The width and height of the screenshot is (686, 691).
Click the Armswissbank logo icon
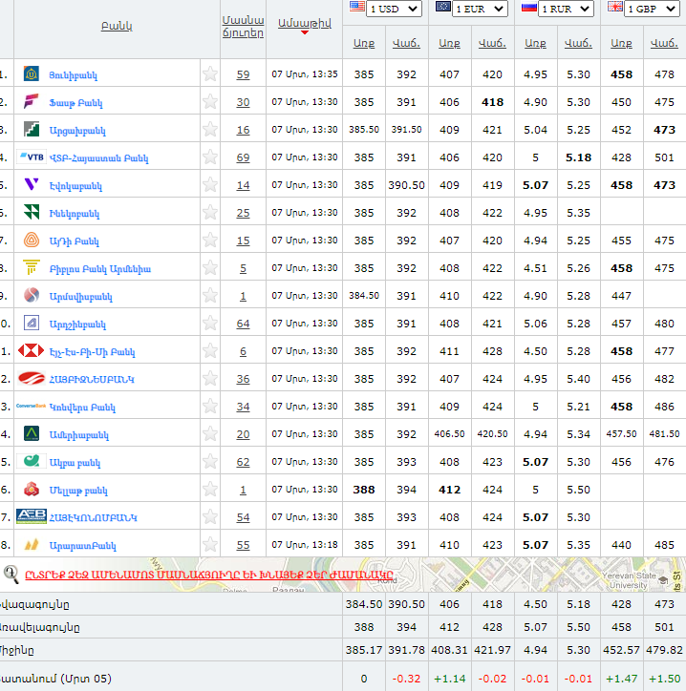click(x=32, y=296)
